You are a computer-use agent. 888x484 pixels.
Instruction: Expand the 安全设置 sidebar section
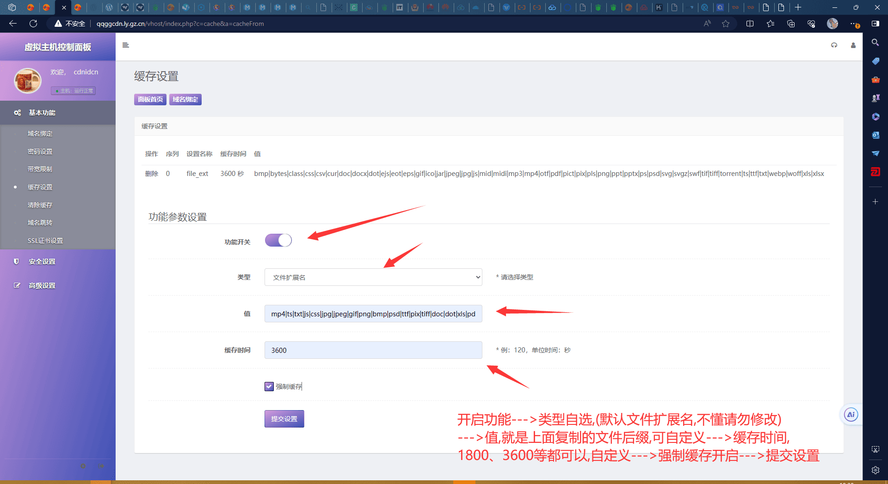[42, 261]
